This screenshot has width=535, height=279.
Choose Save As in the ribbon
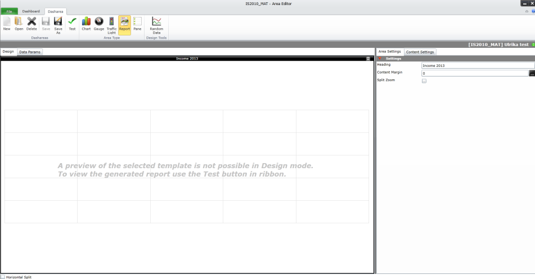59,25
